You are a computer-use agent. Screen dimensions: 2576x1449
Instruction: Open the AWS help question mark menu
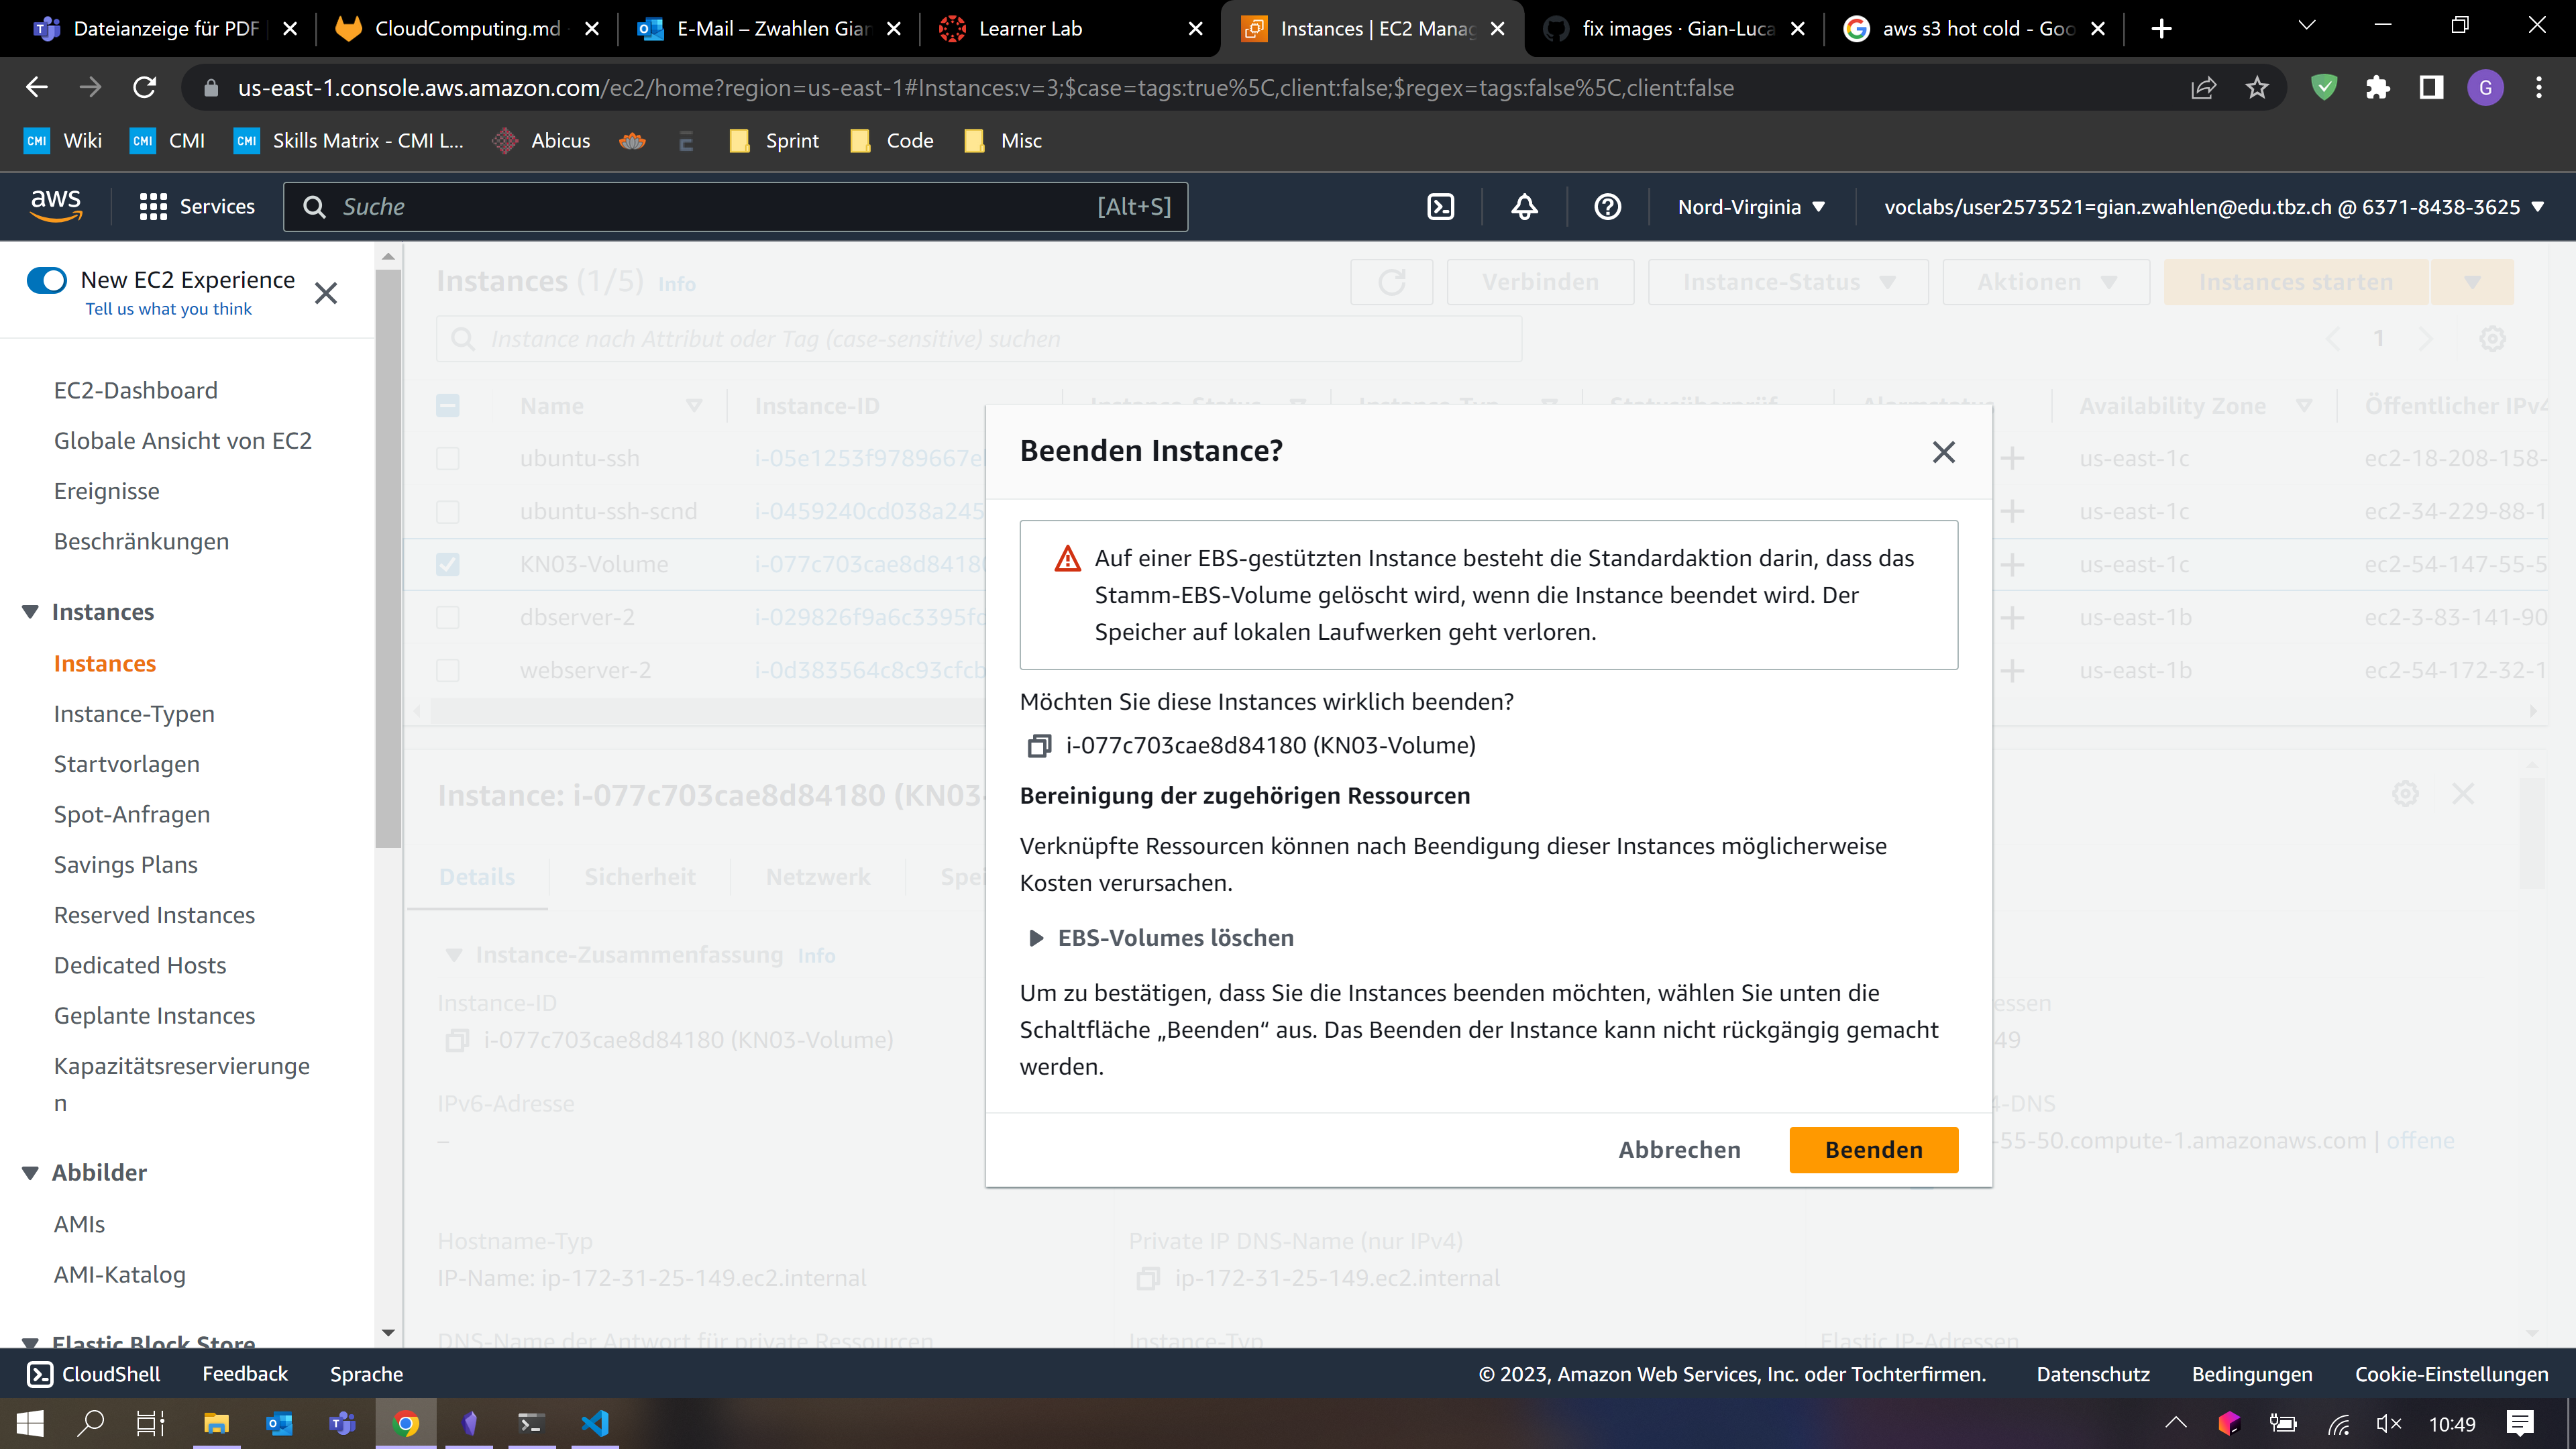(1607, 207)
